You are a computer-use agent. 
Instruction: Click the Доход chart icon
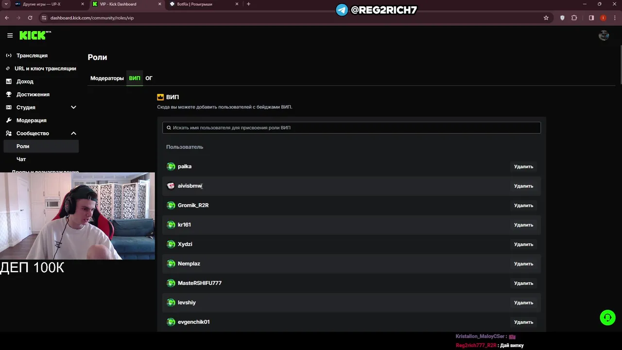click(9, 81)
